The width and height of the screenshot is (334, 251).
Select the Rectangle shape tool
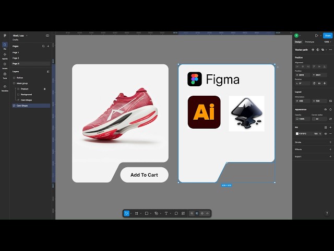click(x=147, y=213)
